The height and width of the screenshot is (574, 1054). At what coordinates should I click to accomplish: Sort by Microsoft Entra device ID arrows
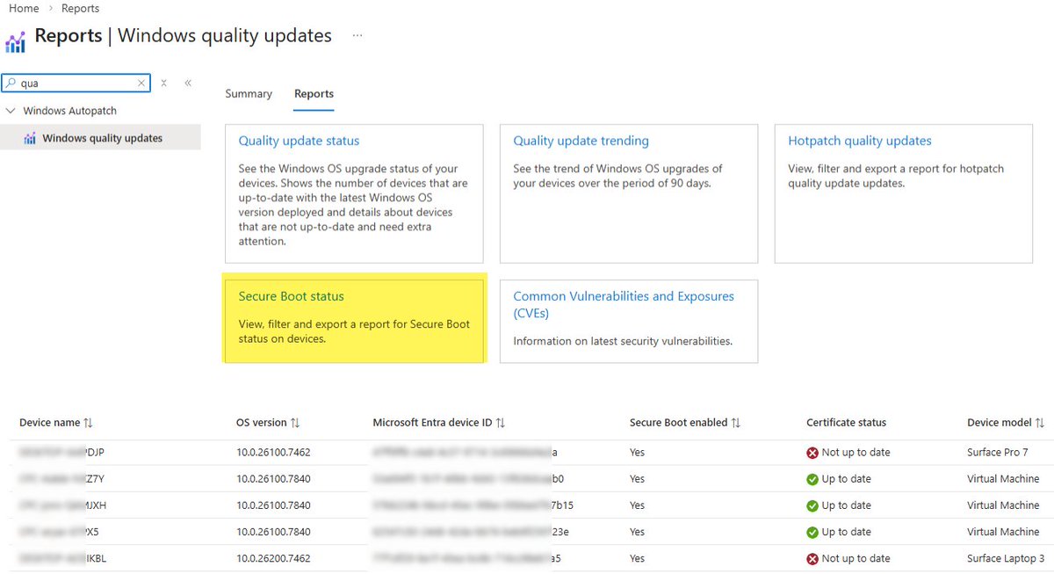pos(501,423)
